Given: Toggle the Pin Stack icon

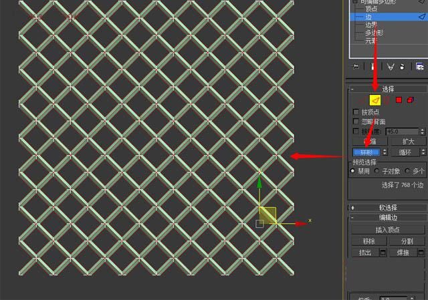Looking at the screenshot, I should [356, 67].
